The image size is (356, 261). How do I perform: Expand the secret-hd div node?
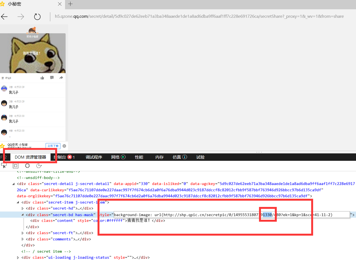click(23, 208)
